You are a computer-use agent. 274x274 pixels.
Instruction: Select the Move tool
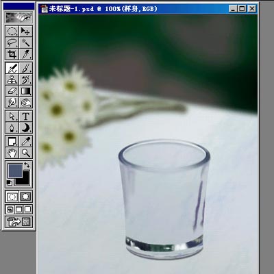coord(25,31)
